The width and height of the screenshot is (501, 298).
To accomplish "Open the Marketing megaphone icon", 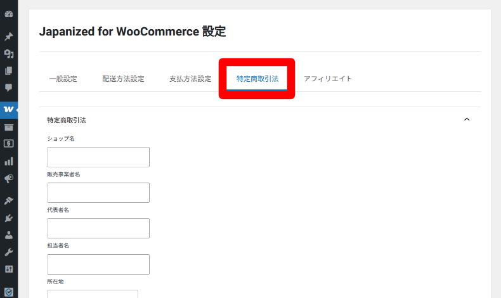I will [x=9, y=179].
